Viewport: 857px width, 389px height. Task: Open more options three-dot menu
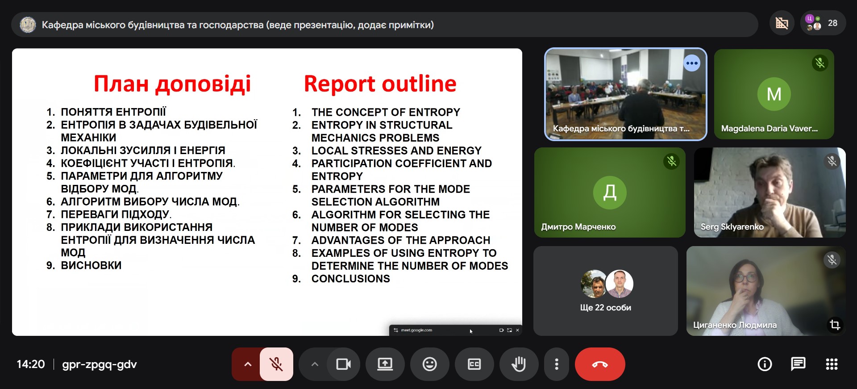[556, 364]
